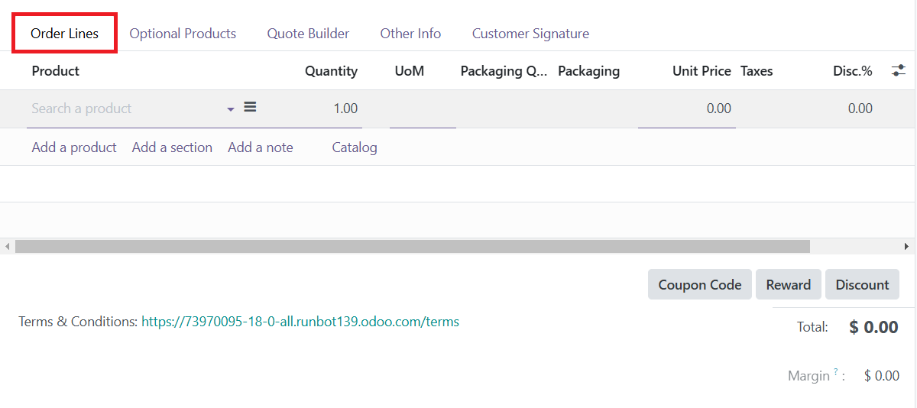
Task: Switch to the Optional Products tab
Action: [183, 34]
